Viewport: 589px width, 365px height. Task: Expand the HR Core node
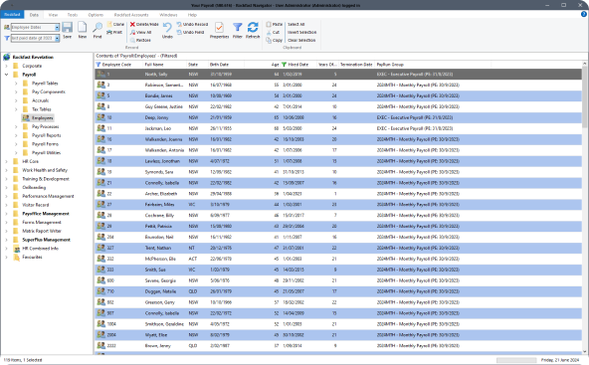pyautogui.click(x=6, y=161)
